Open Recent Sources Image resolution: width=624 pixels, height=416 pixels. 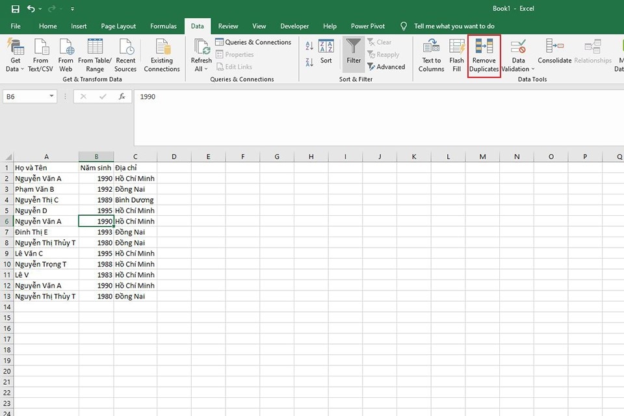pos(125,55)
